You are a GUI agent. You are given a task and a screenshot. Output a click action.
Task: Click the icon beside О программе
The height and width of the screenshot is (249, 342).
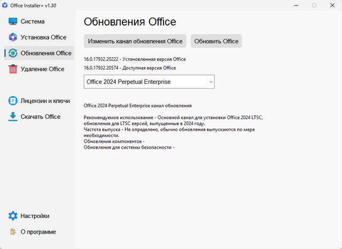coord(13,232)
